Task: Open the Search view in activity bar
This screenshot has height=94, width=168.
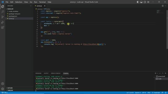Action: coord(3,11)
